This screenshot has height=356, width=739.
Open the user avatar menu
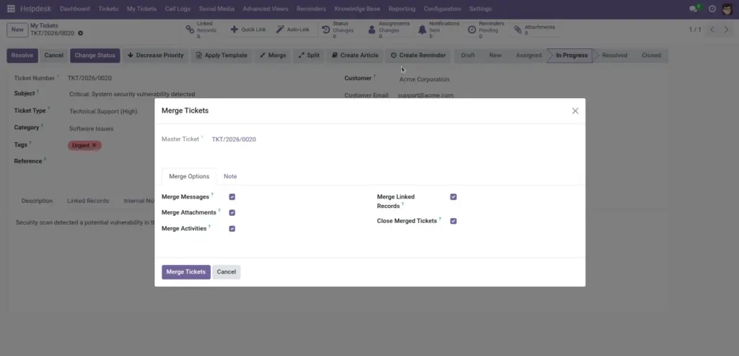[x=727, y=9]
